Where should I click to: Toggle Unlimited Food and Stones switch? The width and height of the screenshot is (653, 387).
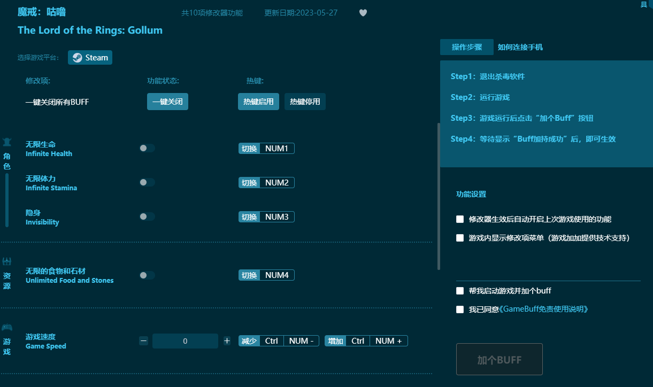coord(147,275)
